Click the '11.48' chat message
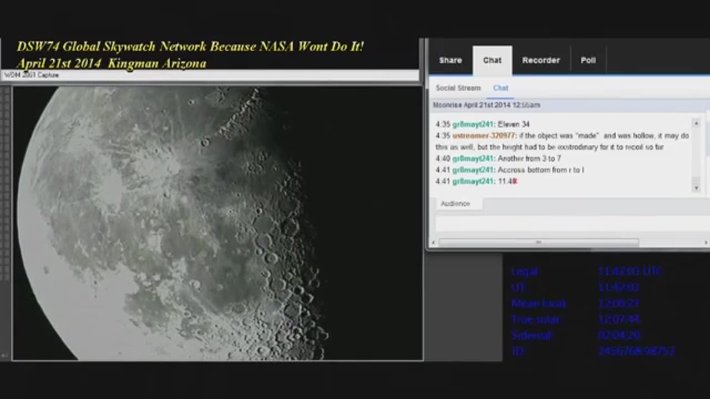The image size is (710, 399). click(507, 181)
